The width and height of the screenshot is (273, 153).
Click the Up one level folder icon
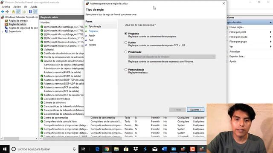pyautogui.click(x=13, y=11)
